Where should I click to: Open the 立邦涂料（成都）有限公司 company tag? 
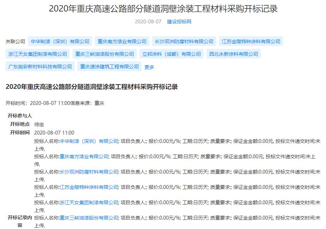pos(172,54)
